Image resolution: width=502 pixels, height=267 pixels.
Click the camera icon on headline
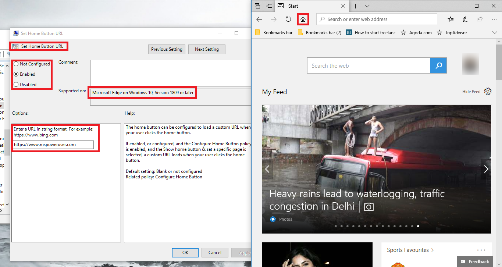coord(369,207)
